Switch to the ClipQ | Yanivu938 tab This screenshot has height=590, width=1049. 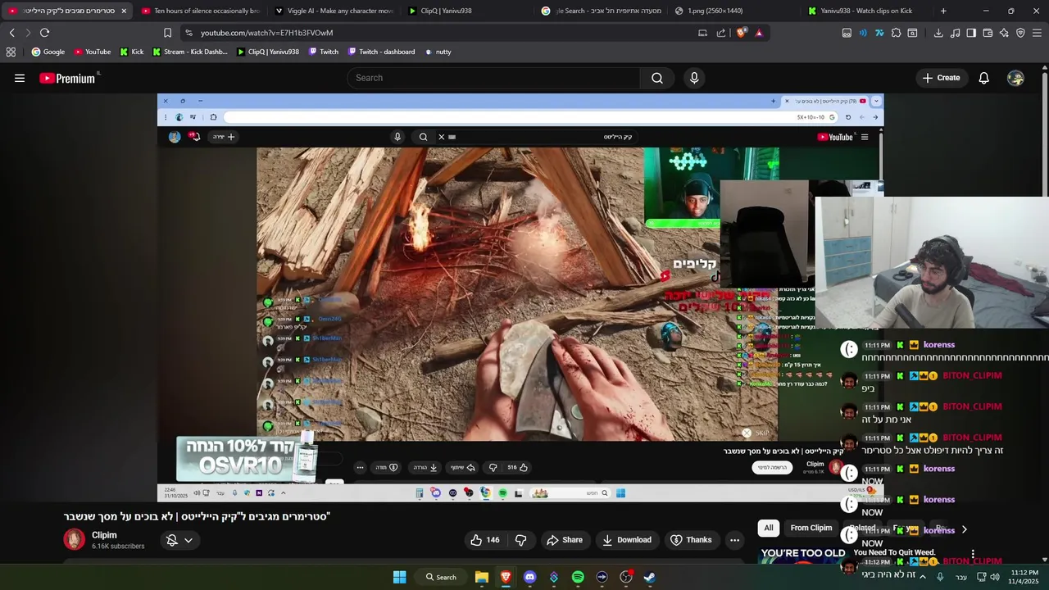[468, 11]
